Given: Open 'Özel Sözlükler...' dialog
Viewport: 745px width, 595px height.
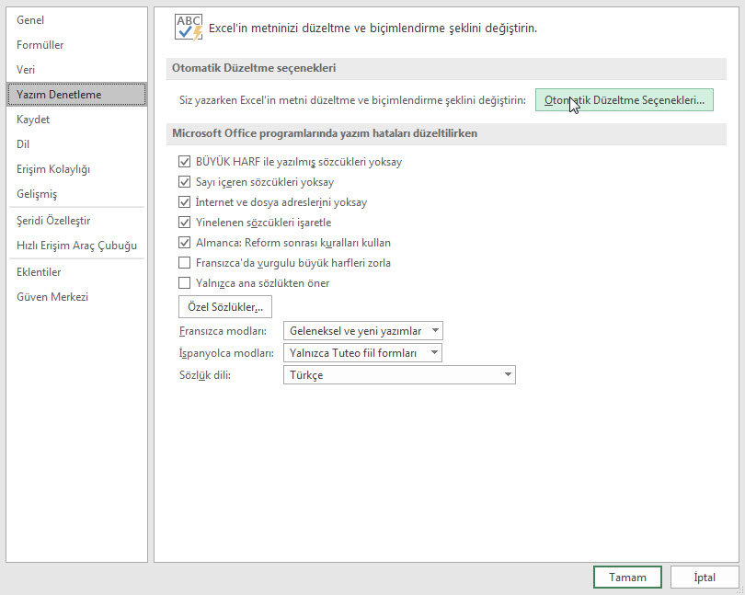Looking at the screenshot, I should point(225,307).
